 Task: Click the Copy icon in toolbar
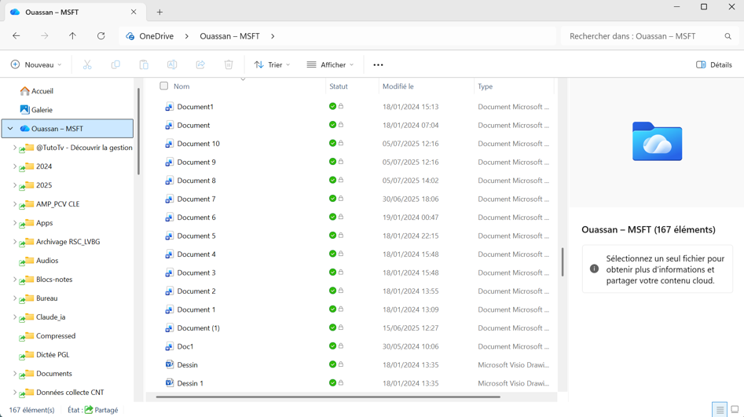tap(115, 64)
